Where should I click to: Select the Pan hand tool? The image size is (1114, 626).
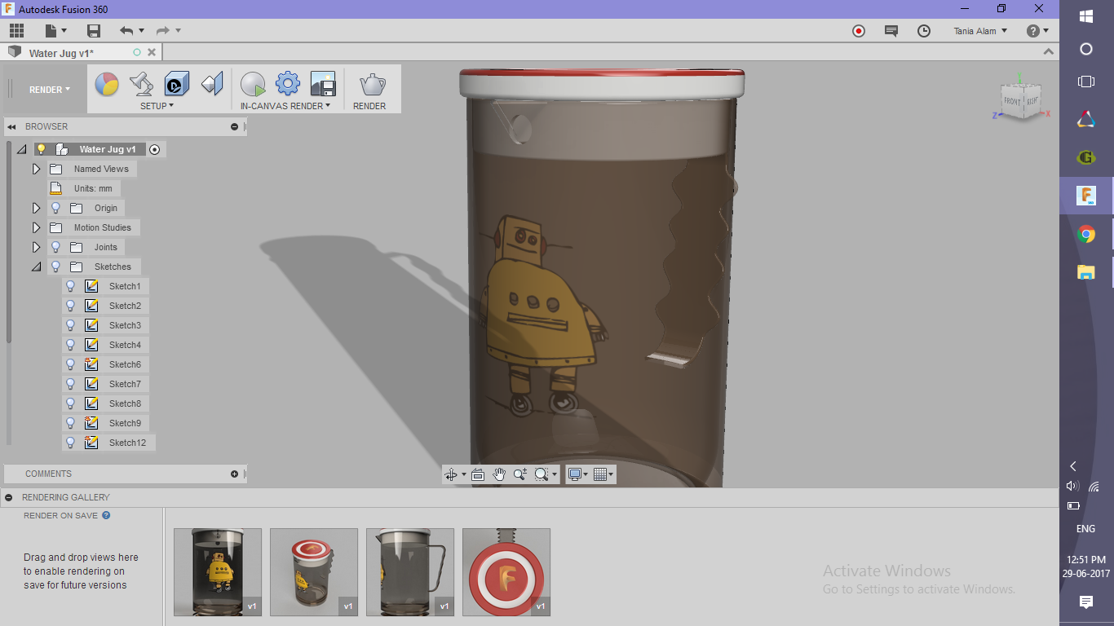click(499, 474)
